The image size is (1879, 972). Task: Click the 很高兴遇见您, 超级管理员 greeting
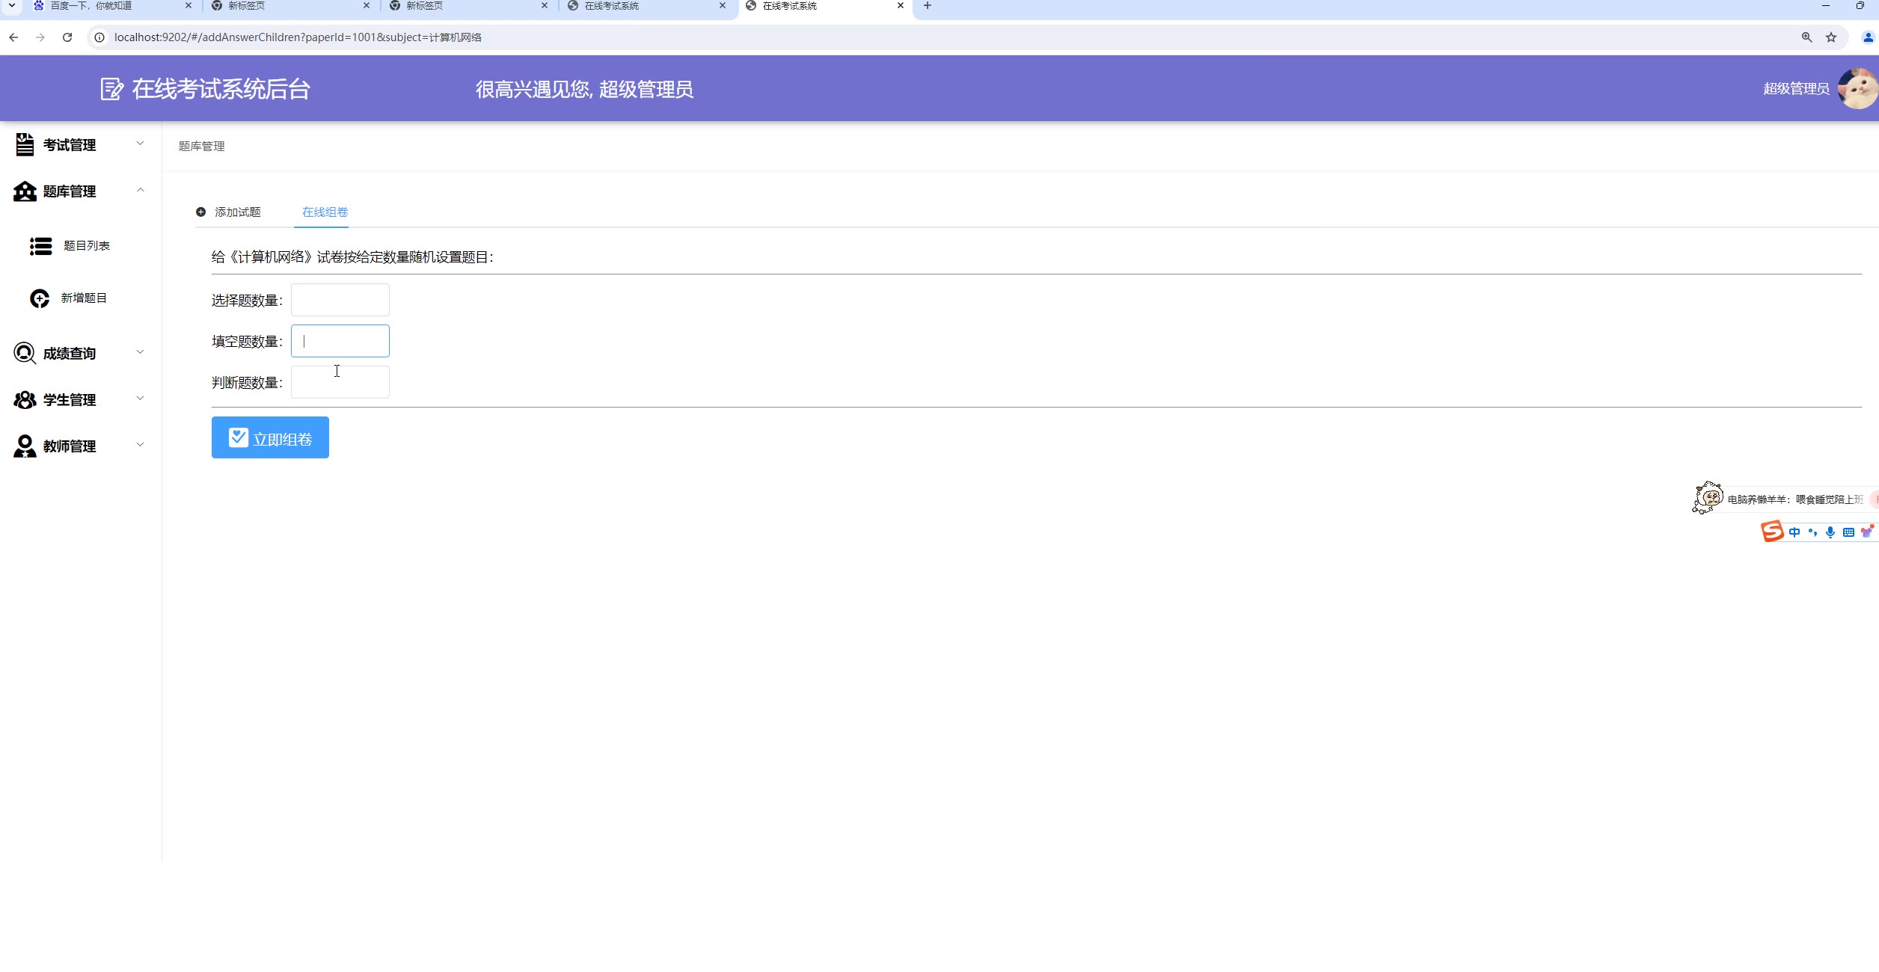tap(585, 90)
